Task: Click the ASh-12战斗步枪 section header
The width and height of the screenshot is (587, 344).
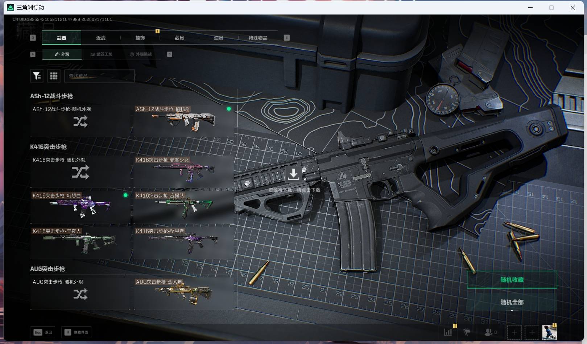Action: click(51, 96)
